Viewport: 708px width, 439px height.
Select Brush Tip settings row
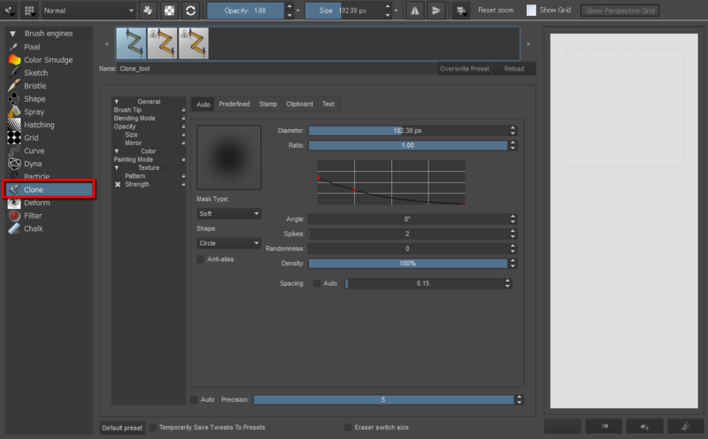tap(149, 110)
